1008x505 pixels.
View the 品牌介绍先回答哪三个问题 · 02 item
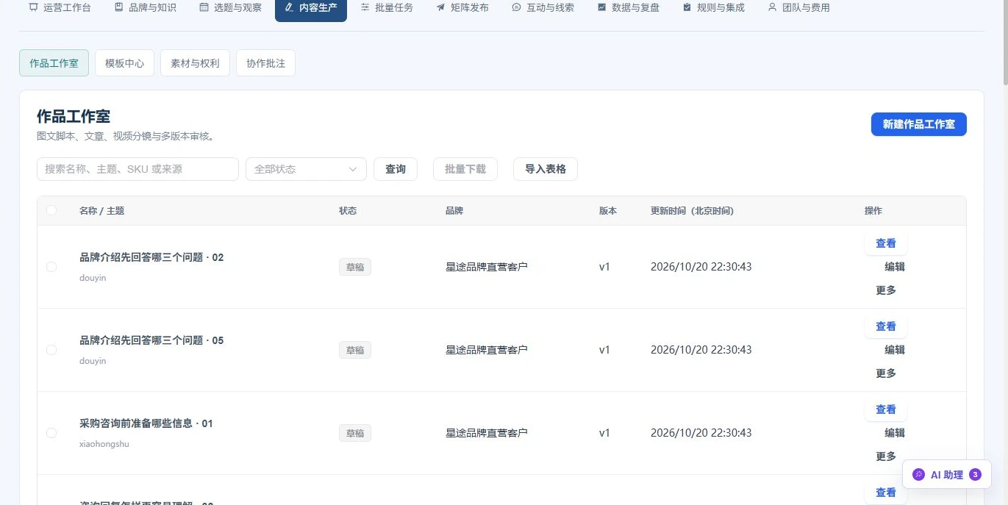(886, 243)
